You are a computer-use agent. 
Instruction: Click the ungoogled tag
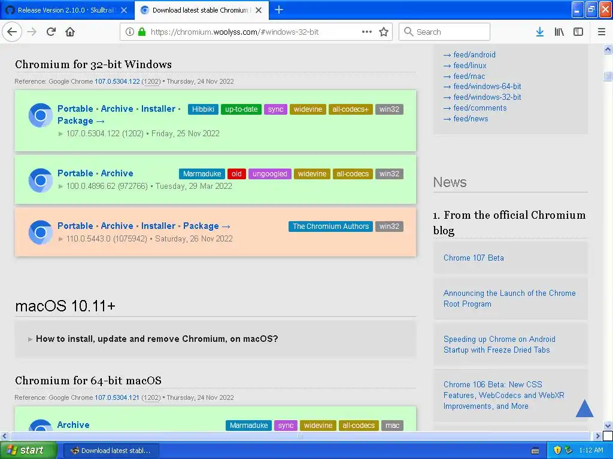point(270,174)
